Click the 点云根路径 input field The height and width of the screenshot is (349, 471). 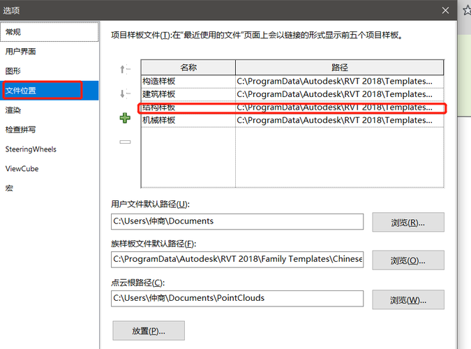point(237,299)
